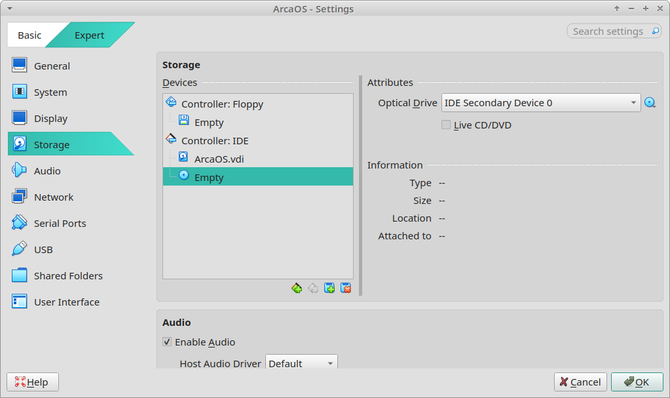Viewport: 670px width, 398px height.
Task: Remove the selected storage attachment
Action: click(346, 289)
